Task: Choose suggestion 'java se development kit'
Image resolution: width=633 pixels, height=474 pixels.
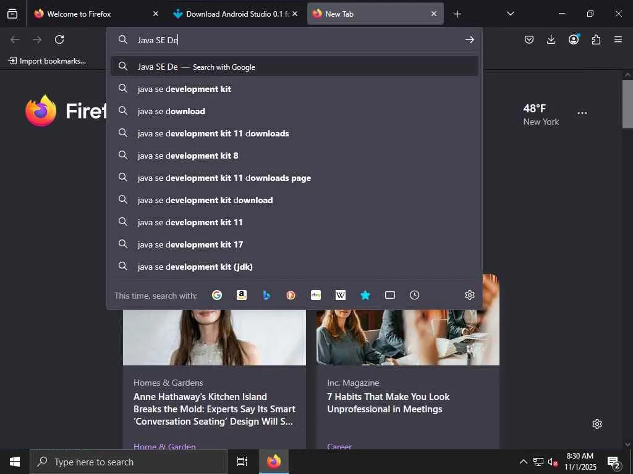Action: click(294, 89)
